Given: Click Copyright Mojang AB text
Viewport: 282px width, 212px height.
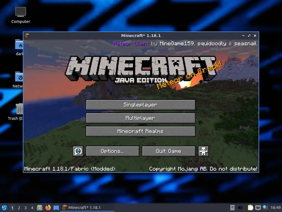Looking at the screenshot, I should coord(203,169).
